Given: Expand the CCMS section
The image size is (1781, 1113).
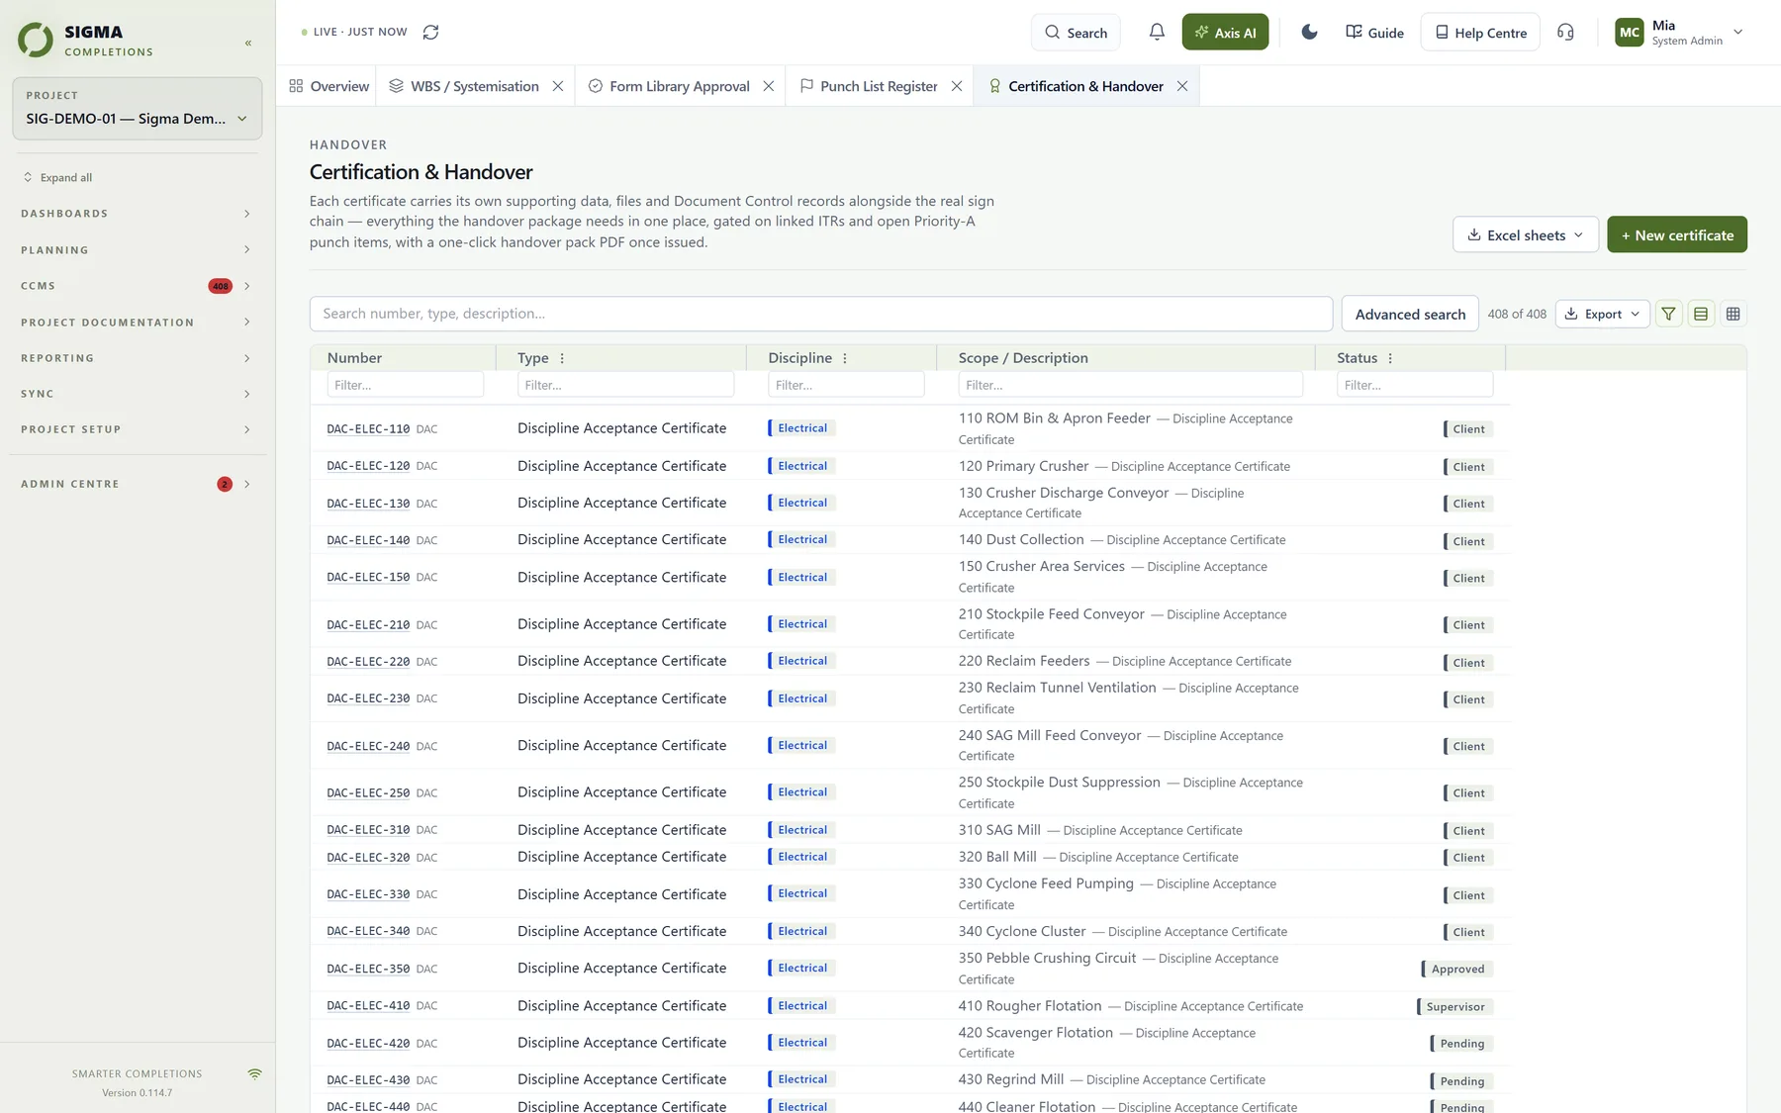Looking at the screenshot, I should coord(137,286).
